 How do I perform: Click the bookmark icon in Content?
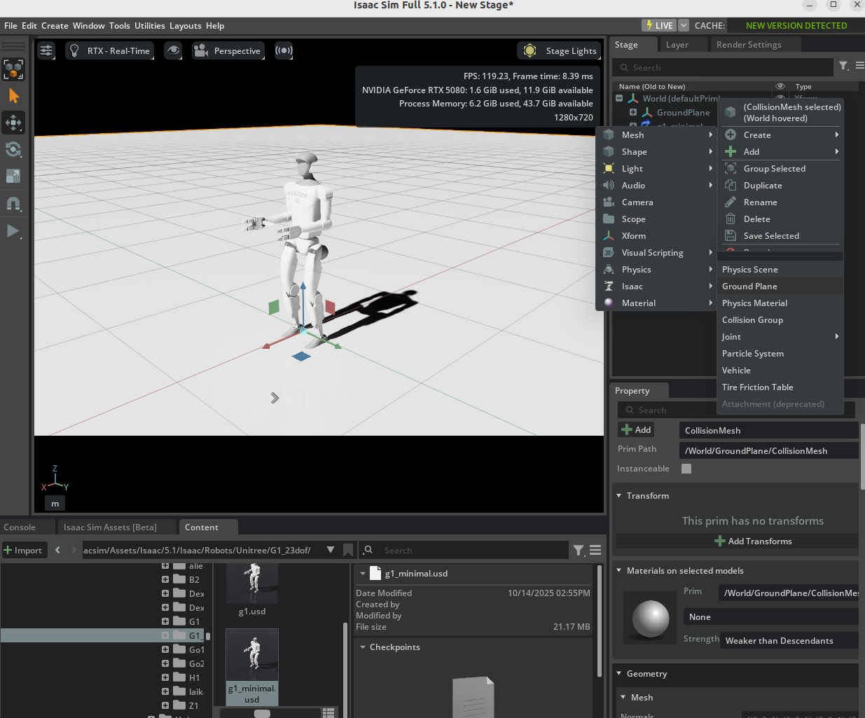(348, 551)
